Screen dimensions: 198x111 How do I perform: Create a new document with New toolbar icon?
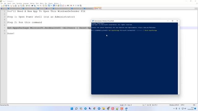click(2, 6)
